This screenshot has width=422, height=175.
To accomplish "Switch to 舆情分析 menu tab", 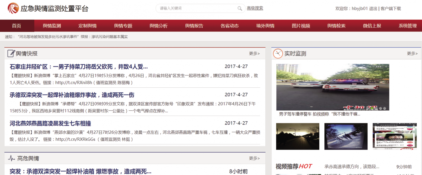I will pos(159,26).
